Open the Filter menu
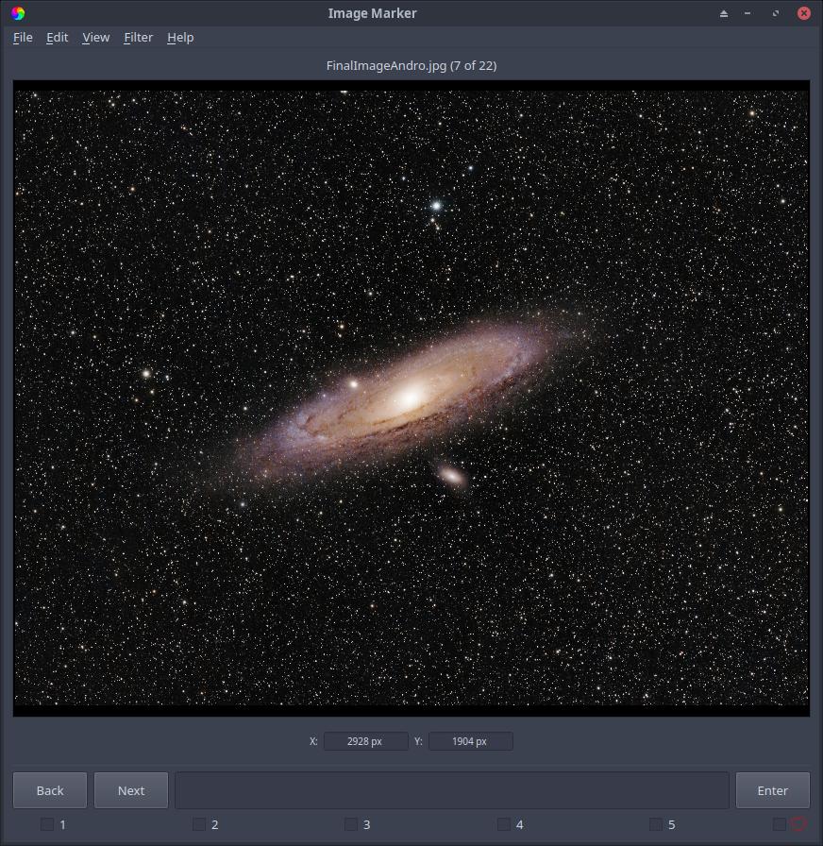Image resolution: width=823 pixels, height=846 pixels. pos(138,37)
